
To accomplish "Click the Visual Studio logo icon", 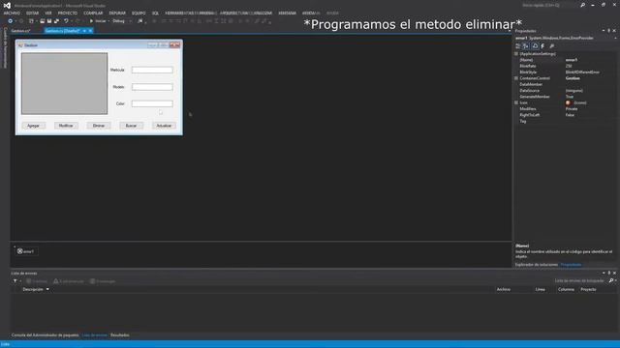I will [x=7, y=5].
